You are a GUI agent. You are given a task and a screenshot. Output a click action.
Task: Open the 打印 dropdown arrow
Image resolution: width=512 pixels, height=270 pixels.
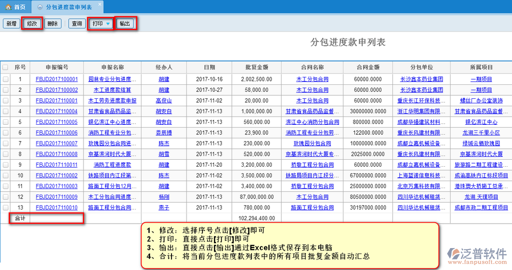point(107,24)
